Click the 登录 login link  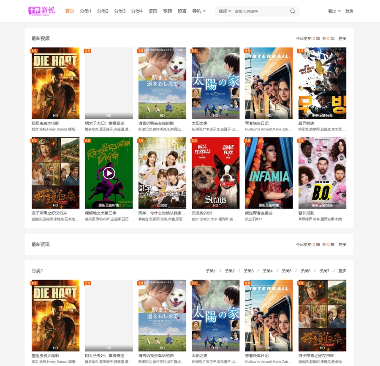(349, 11)
